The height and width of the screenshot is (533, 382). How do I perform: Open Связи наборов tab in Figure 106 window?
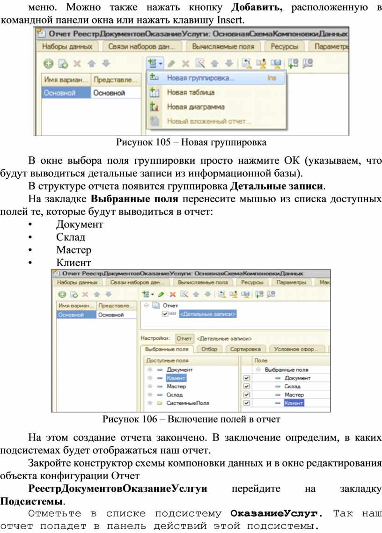click(x=138, y=282)
